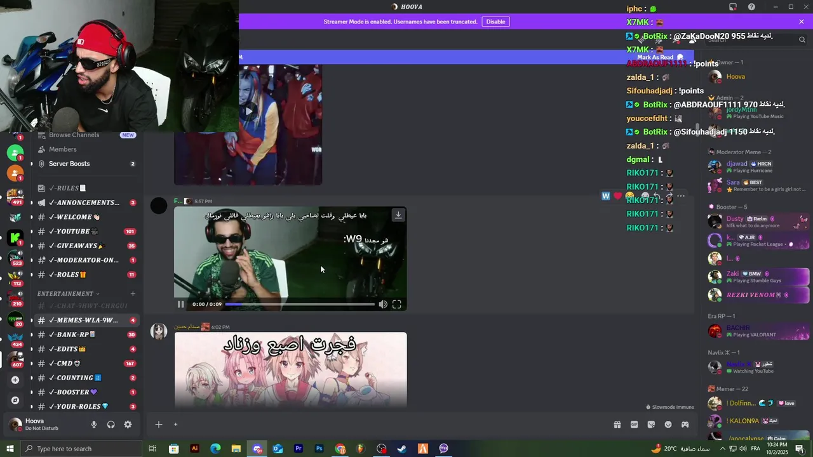Pause the playing video clip

[x=180, y=304]
